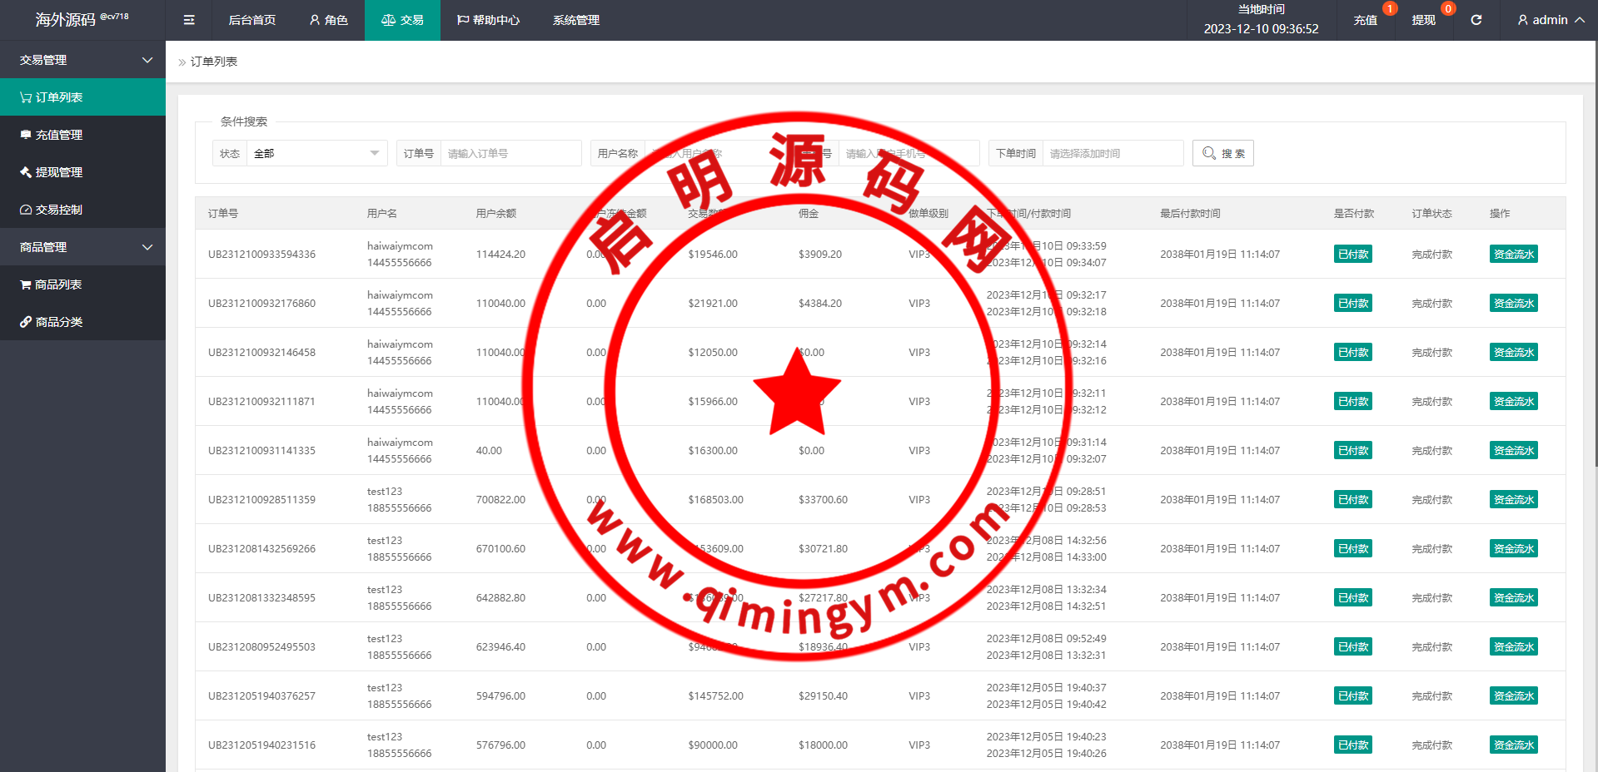Screen dimensions: 1598x772
Task: Open 商品分类 in the sidebar
Action: 58,322
